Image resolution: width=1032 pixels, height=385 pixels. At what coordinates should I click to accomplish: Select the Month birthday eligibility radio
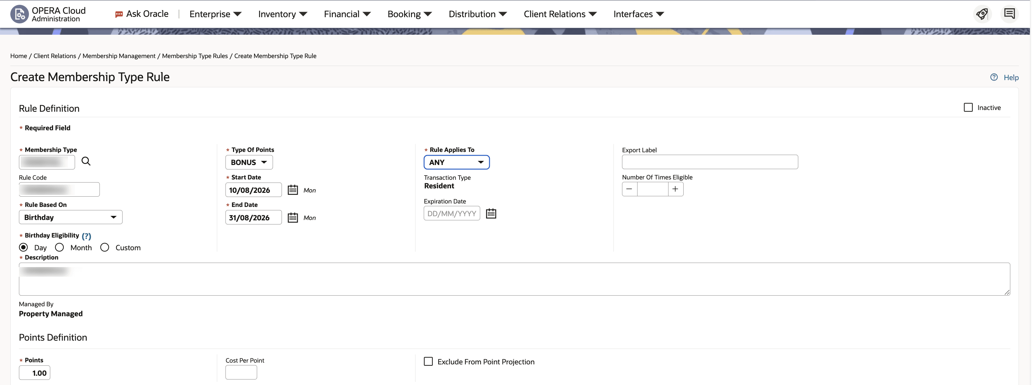point(60,247)
